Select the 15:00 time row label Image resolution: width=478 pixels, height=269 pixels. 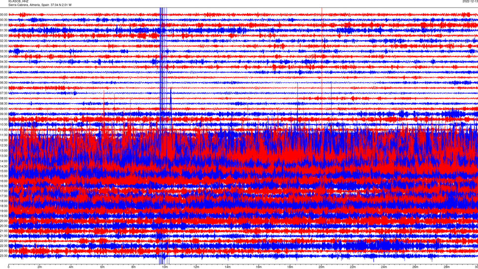point(4,171)
